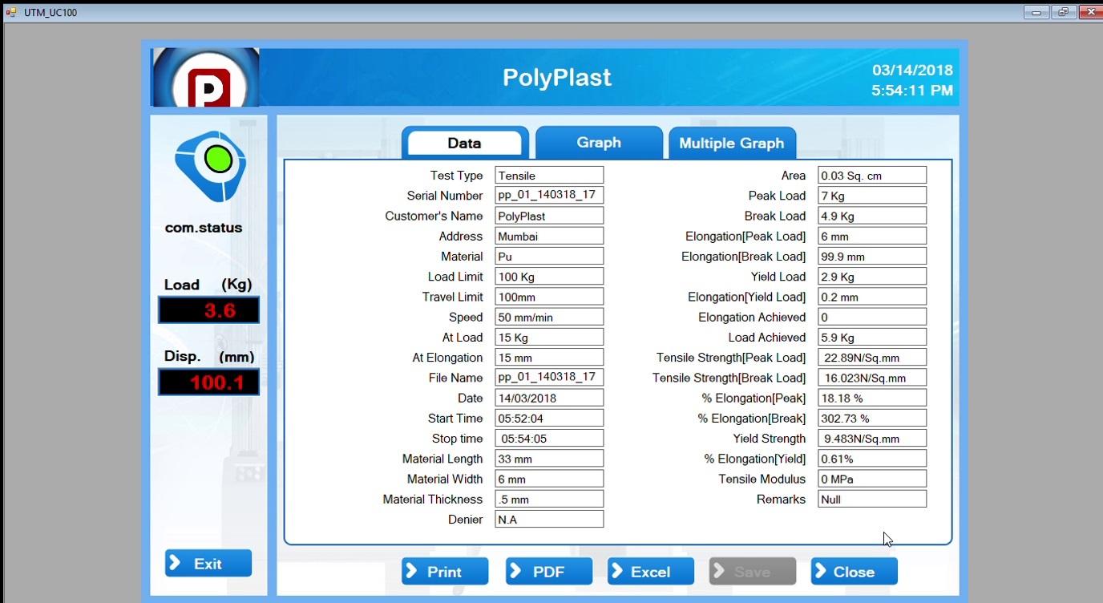Viewport: 1103px width, 603px height.
Task: Click the arrow icon on Excel button
Action: (617, 571)
